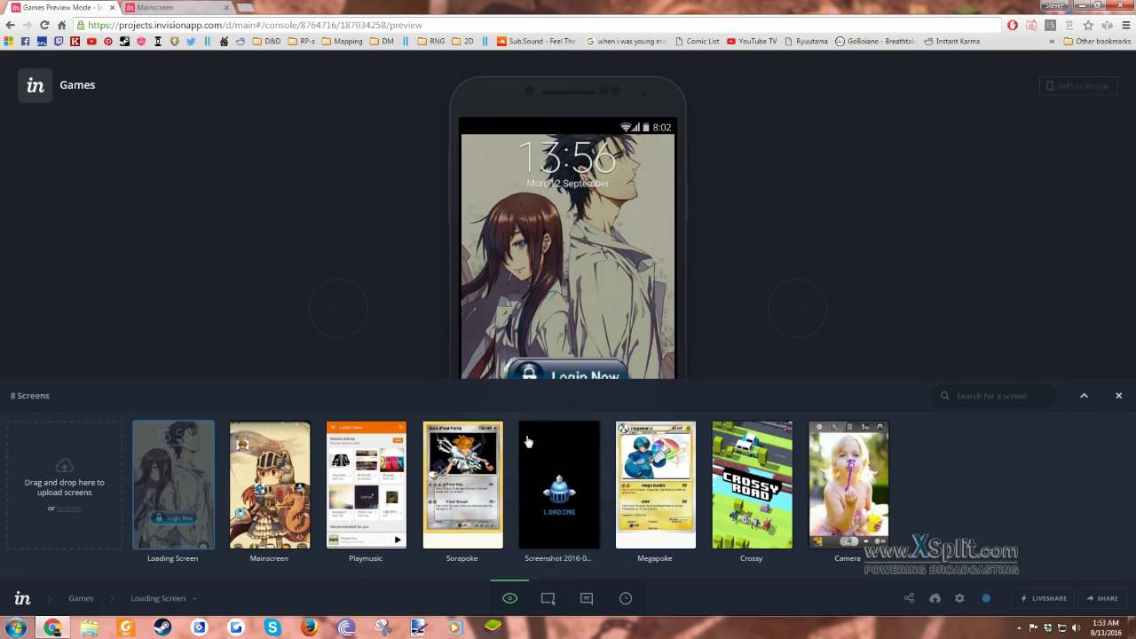Open the RNG bookmarks folder
The height and width of the screenshot is (639, 1136).
click(430, 41)
